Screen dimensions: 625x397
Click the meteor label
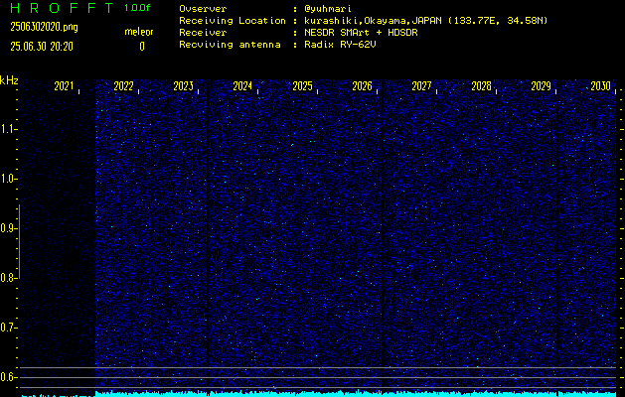click(x=139, y=32)
